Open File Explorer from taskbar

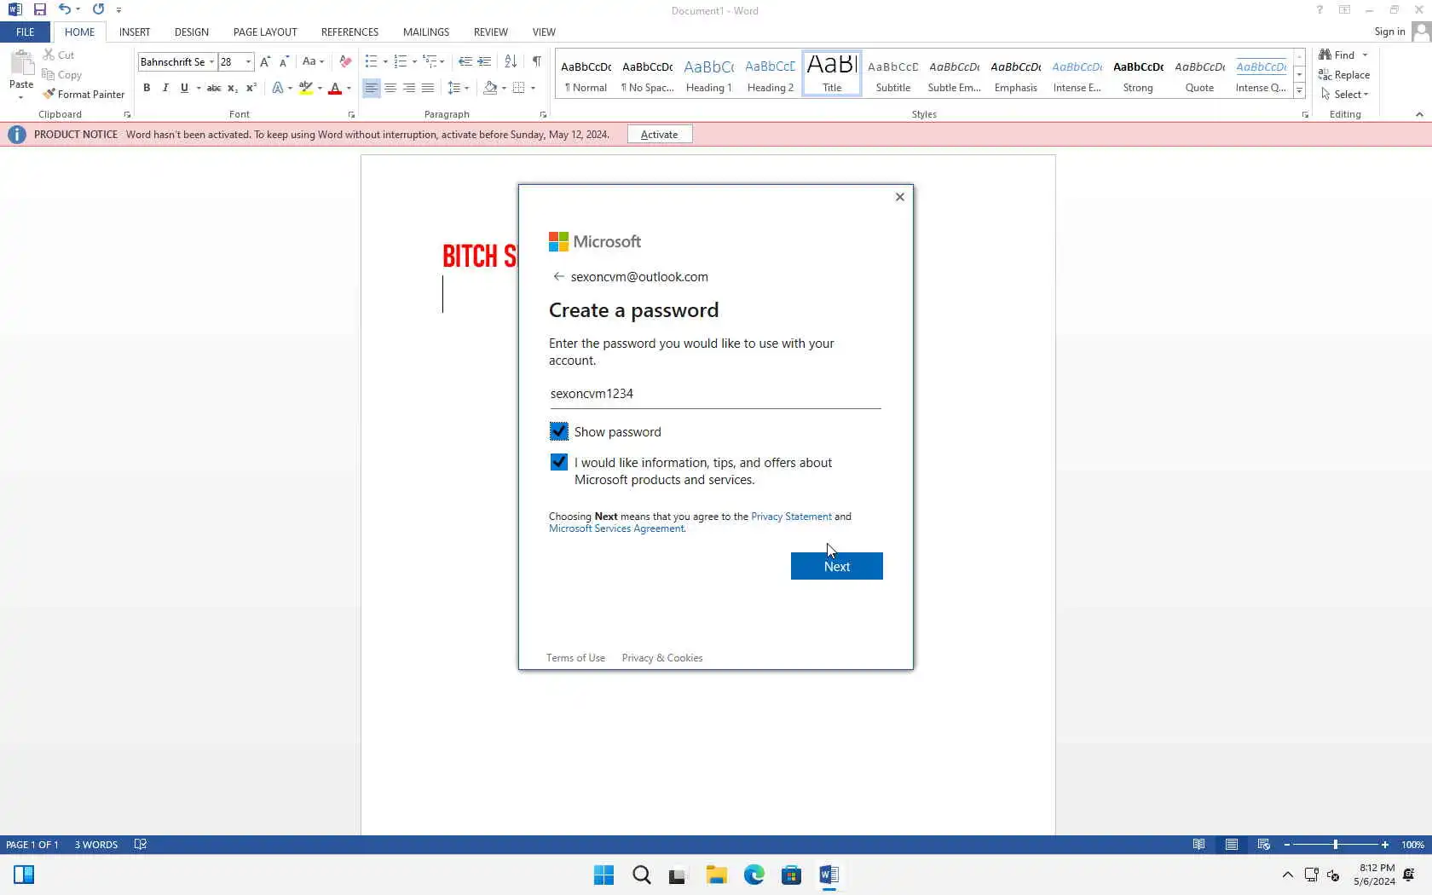716,875
